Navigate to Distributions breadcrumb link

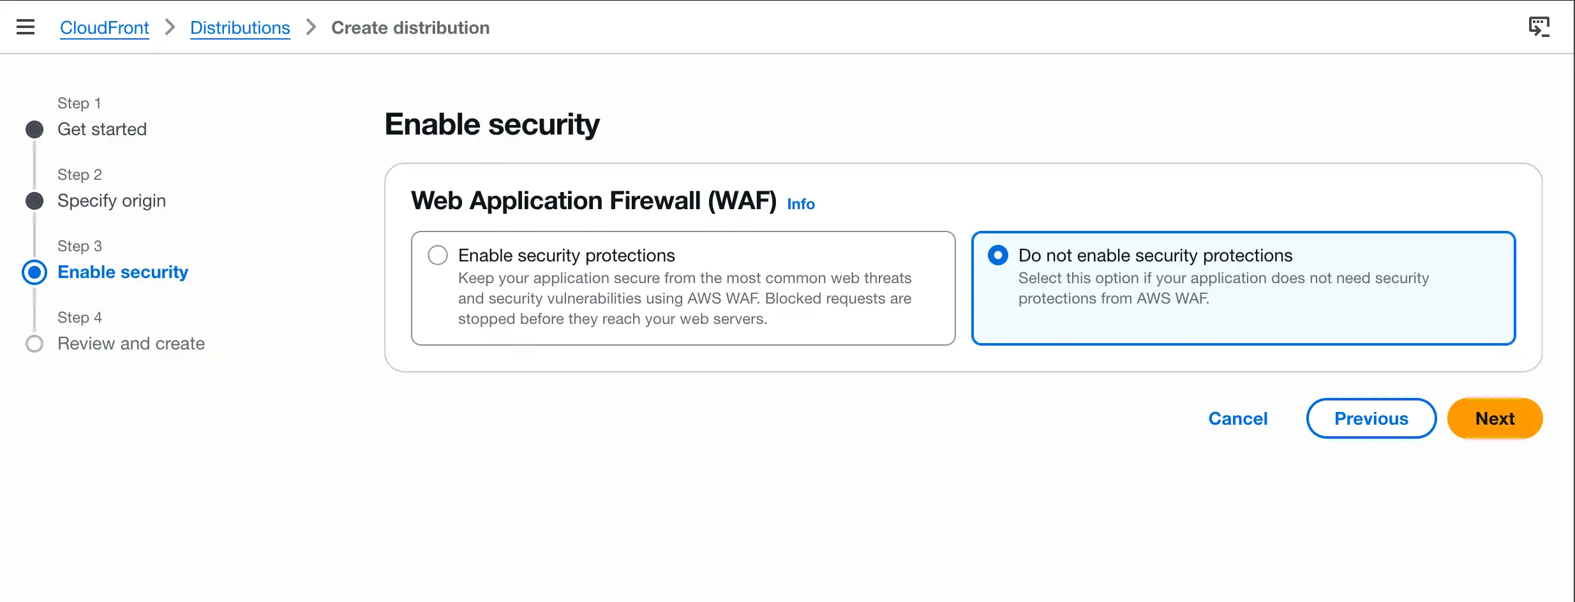240,28
